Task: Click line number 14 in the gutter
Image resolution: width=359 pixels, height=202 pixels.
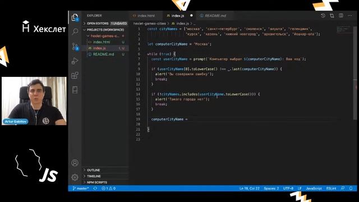Action: click(138, 94)
